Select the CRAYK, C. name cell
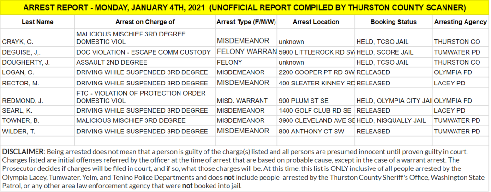The height and width of the screenshot is (192, 491). tap(18, 42)
